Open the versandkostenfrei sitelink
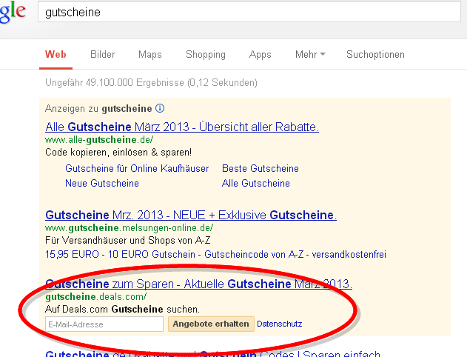The image size is (467, 357). point(349,254)
